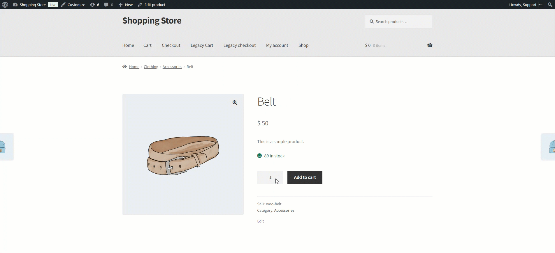
Task: Open the belt product image
Action: [183, 156]
